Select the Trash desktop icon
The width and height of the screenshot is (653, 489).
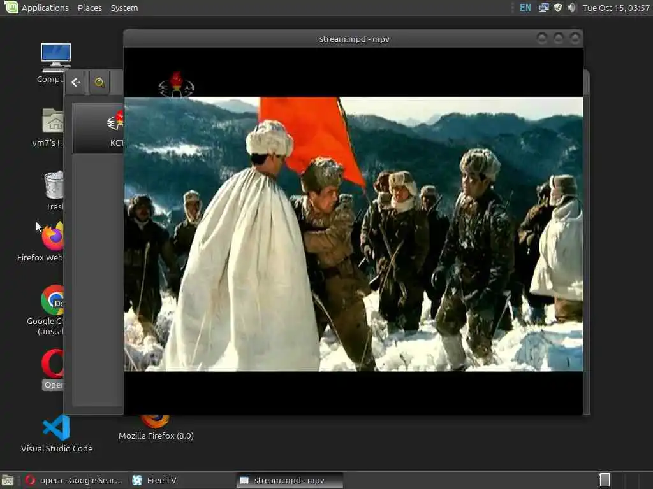tap(54, 190)
